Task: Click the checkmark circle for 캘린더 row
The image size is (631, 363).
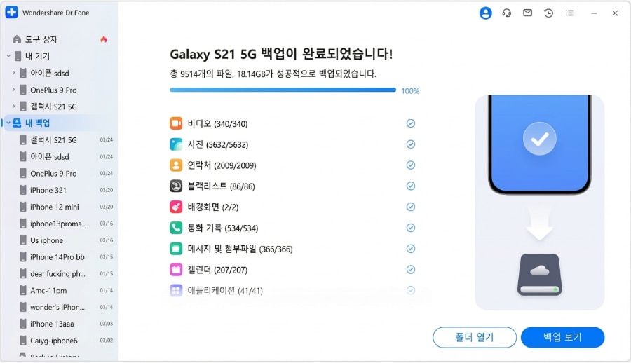Action: [411, 269]
